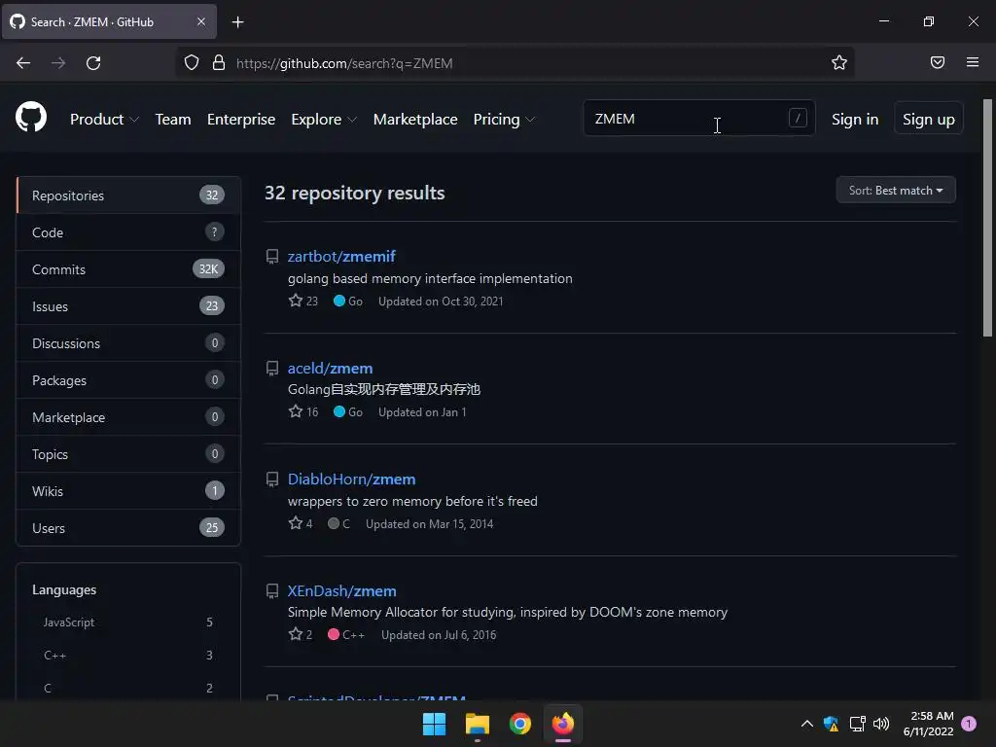Show hidden tray icons chevron

coord(806,724)
